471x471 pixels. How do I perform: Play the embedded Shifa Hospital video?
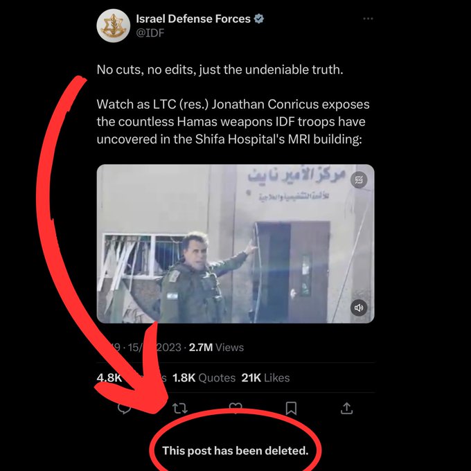tap(235, 244)
